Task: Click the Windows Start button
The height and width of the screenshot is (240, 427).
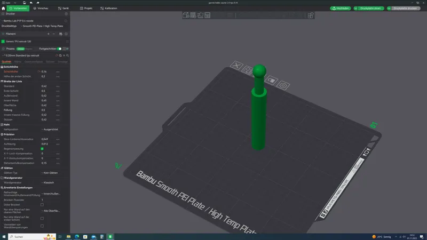Action: pos(4,237)
